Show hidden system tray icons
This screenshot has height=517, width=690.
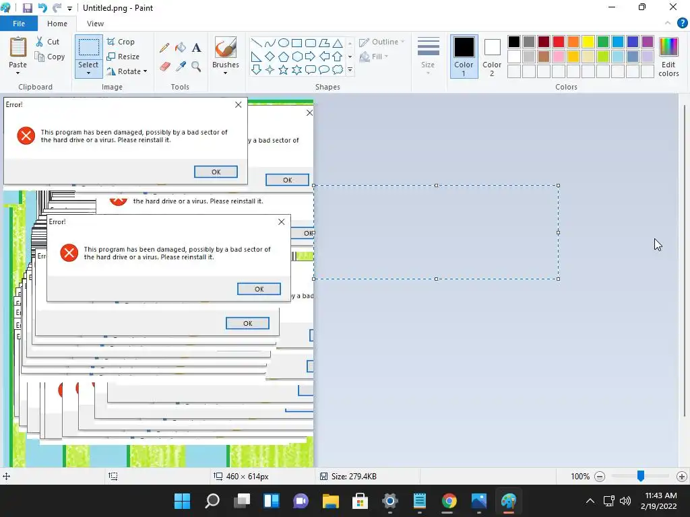[x=590, y=501]
